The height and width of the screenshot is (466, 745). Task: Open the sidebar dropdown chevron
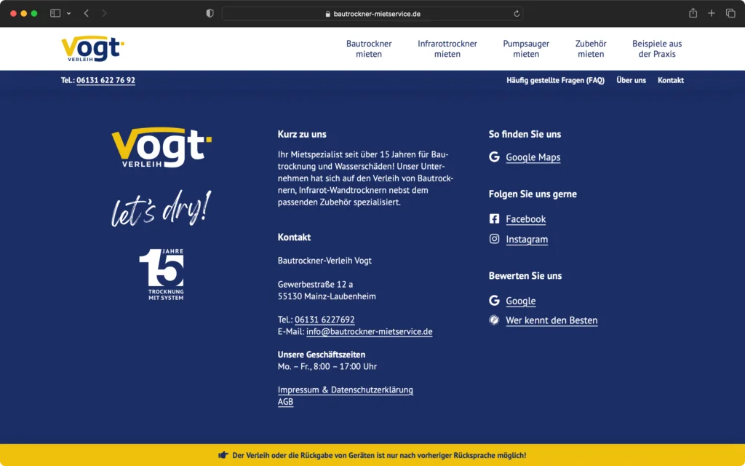(69, 13)
